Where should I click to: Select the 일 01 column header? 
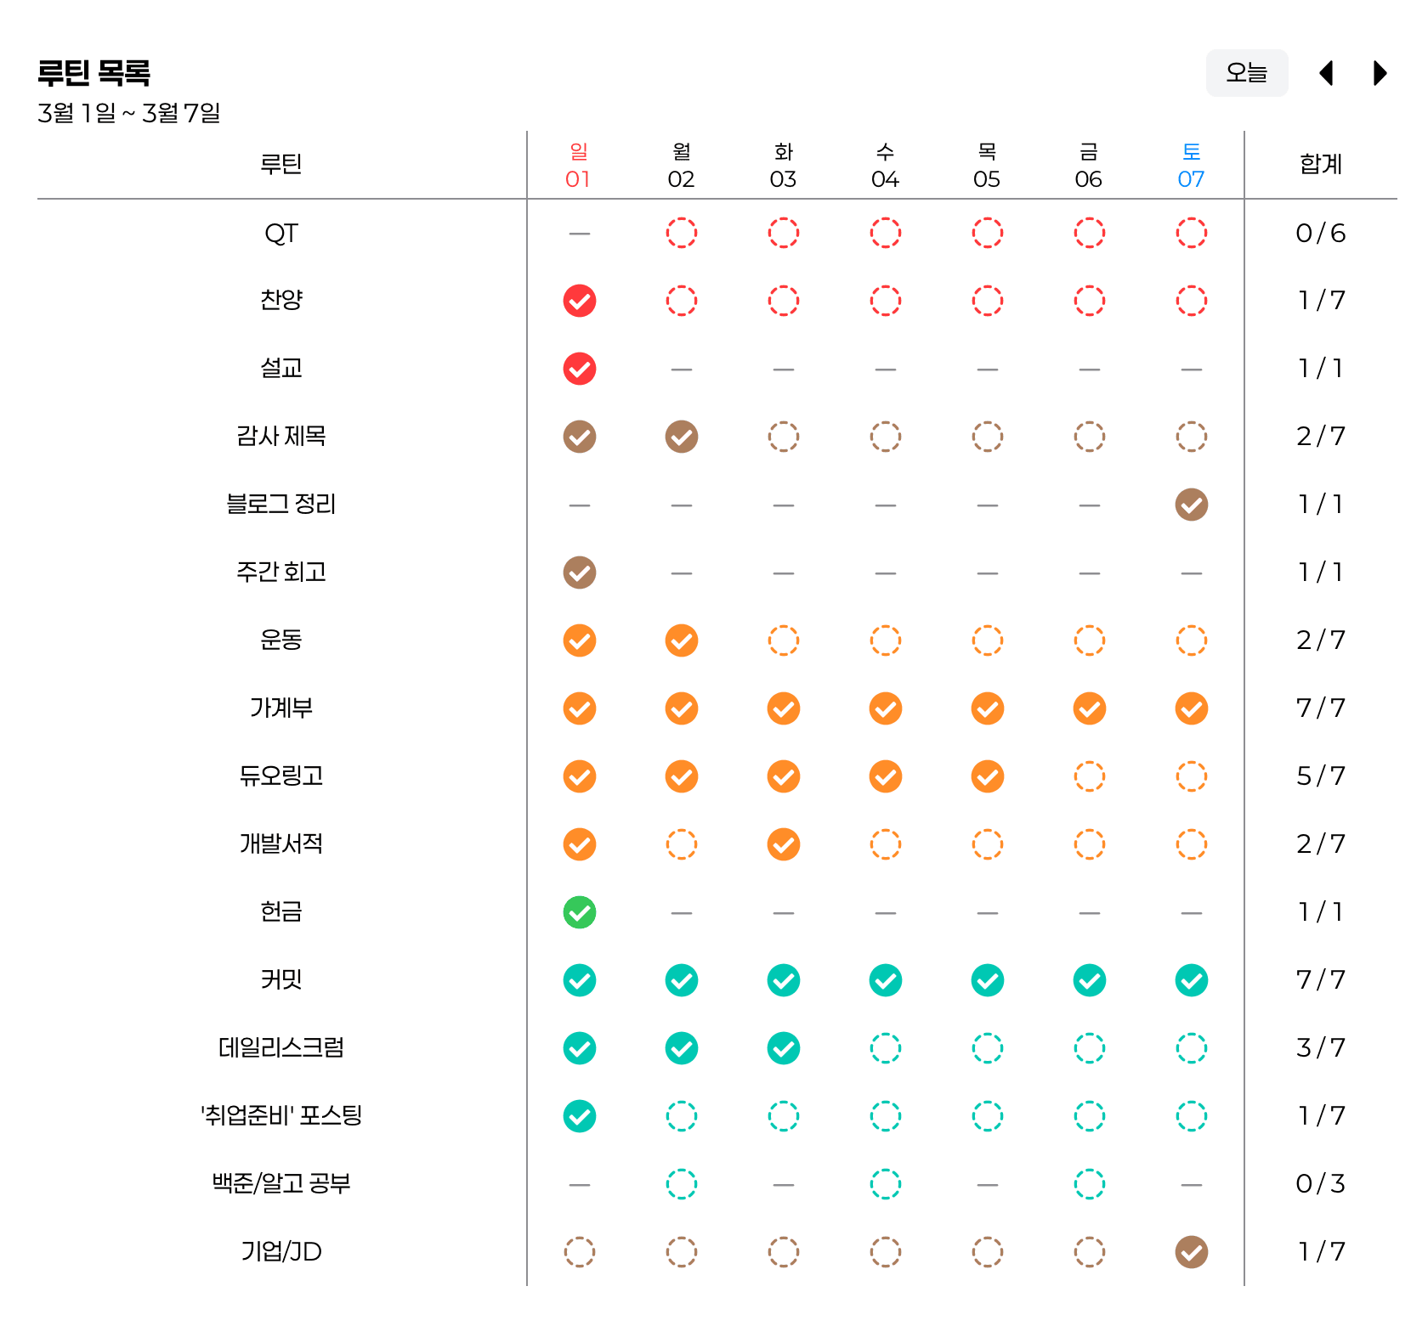579,166
